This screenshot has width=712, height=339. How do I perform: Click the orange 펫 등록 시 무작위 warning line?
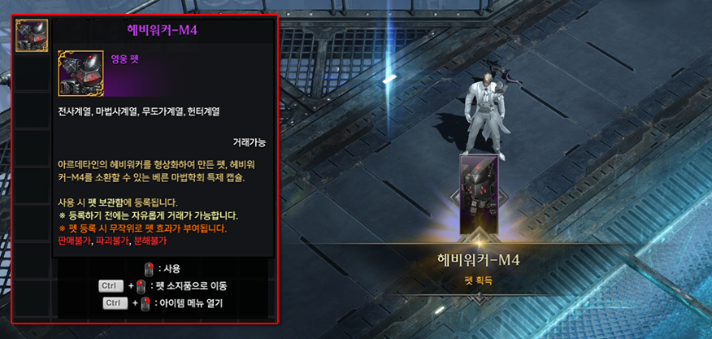pos(142,228)
